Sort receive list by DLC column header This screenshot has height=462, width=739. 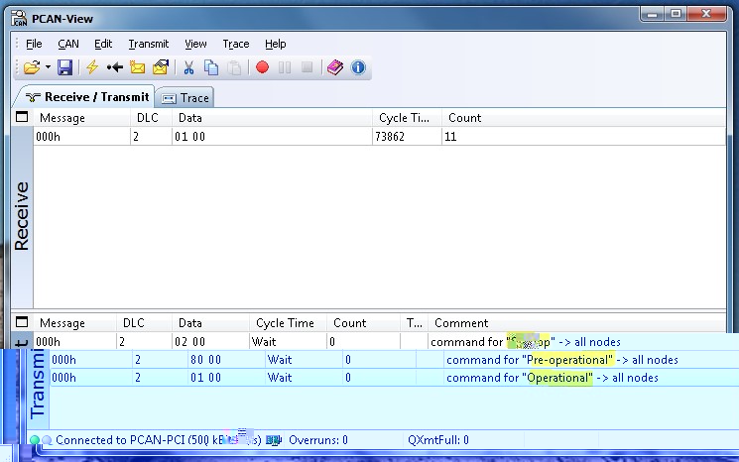pyautogui.click(x=151, y=118)
